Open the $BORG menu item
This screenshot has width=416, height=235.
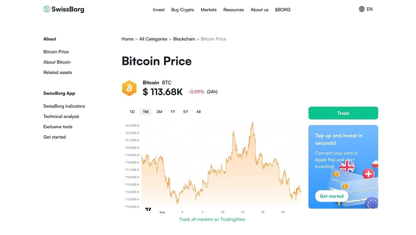[x=283, y=10]
